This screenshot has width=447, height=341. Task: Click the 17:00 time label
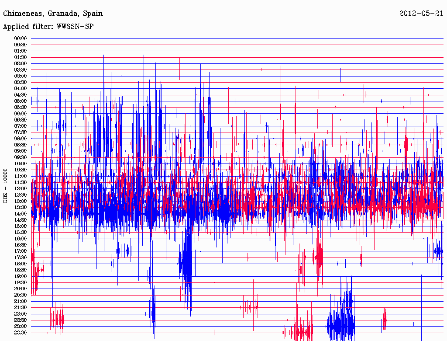coord(21,251)
